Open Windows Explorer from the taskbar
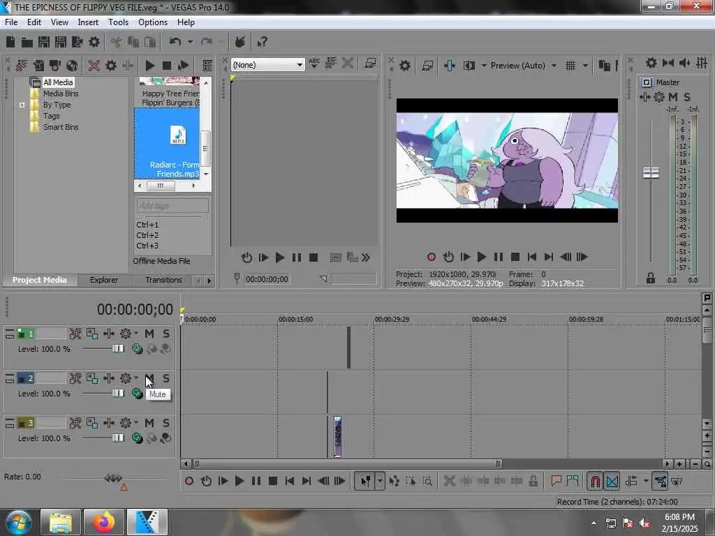 (x=61, y=522)
